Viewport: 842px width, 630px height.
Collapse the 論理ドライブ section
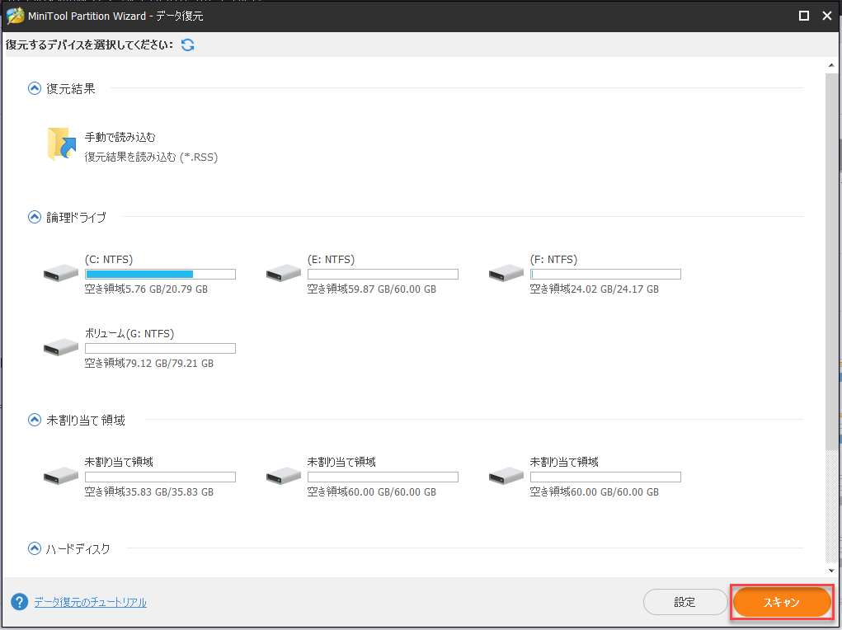[x=34, y=216]
